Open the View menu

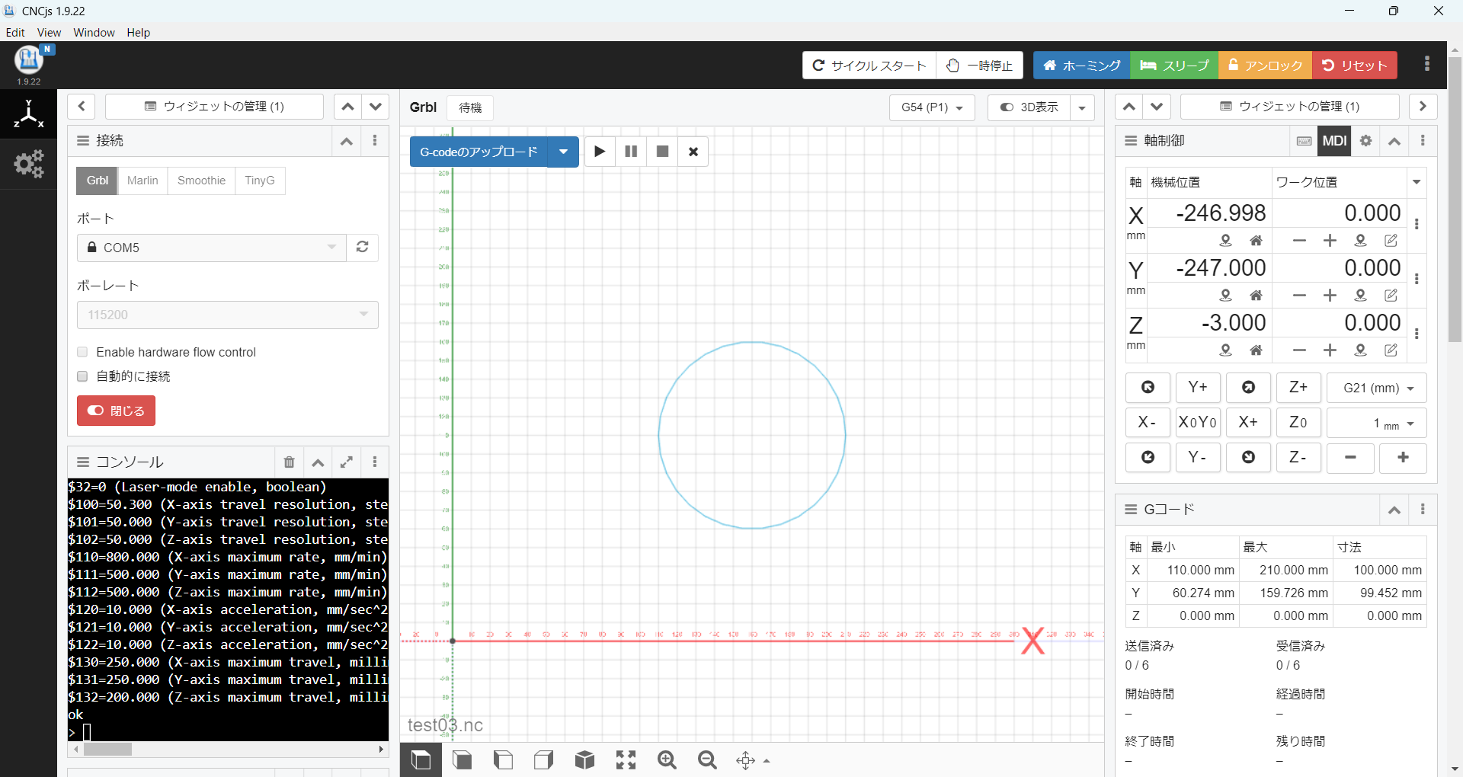pyautogui.click(x=49, y=32)
